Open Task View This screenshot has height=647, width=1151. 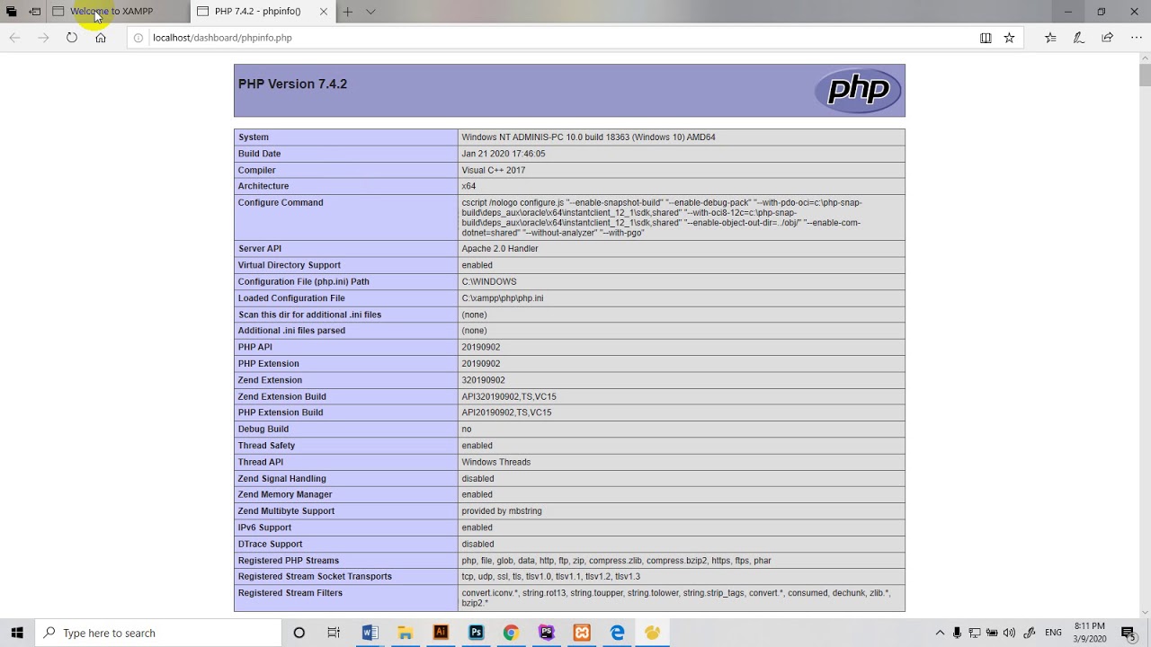pyautogui.click(x=334, y=633)
